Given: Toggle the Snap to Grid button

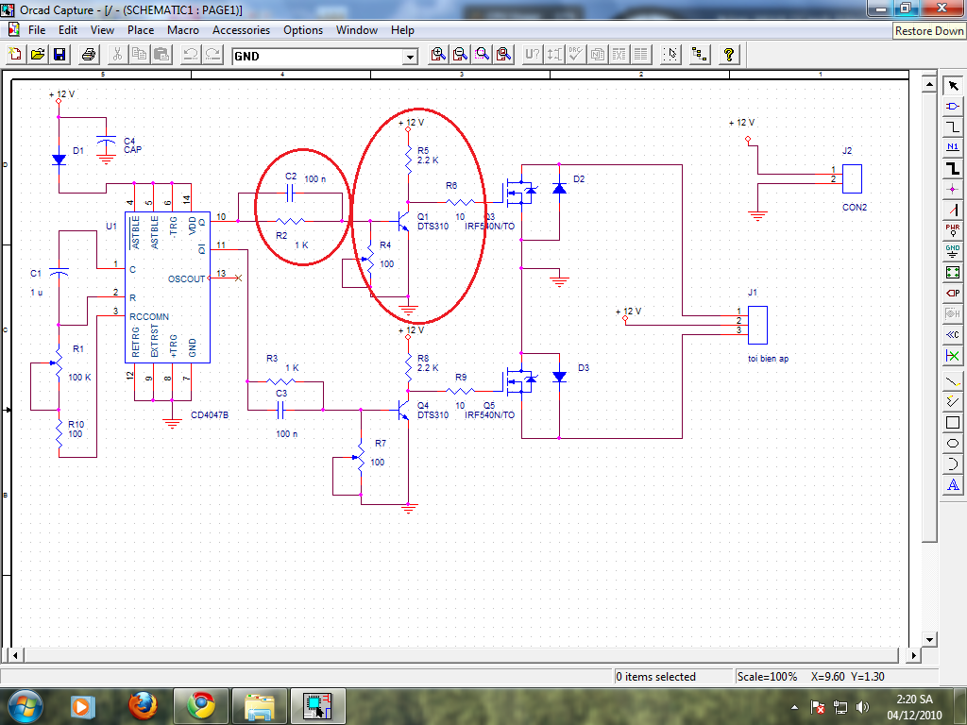Looking at the screenshot, I should [670, 55].
